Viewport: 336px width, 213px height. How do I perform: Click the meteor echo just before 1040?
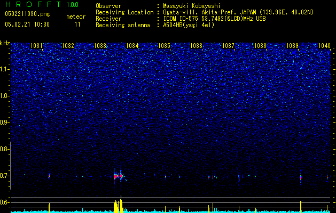[327, 177]
